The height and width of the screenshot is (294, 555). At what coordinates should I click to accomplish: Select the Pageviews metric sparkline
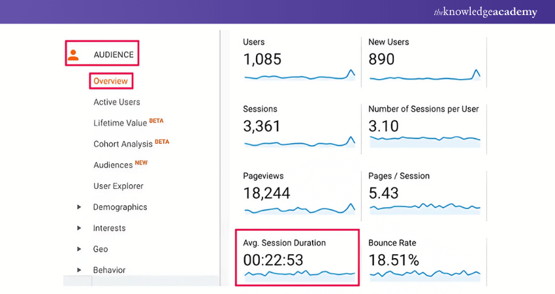point(299,210)
